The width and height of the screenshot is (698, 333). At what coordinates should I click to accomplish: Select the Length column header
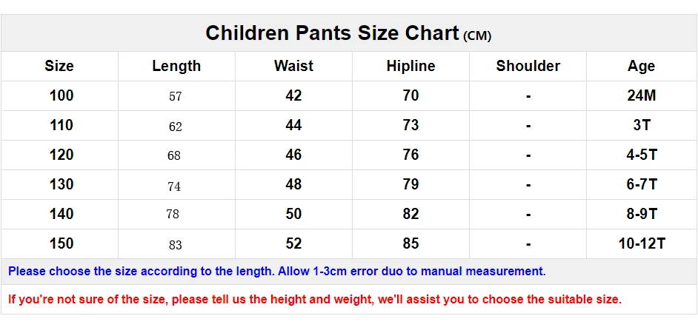tap(176, 66)
